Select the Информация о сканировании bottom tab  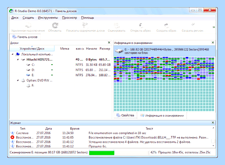click(x=162, y=116)
